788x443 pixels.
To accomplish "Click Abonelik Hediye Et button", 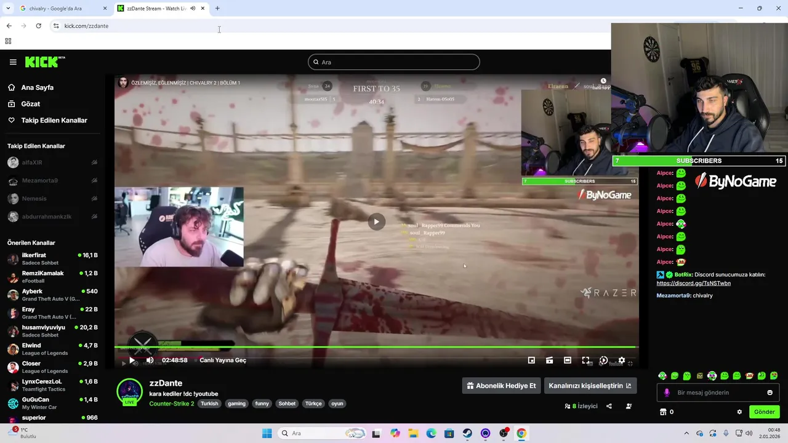I will (x=501, y=386).
